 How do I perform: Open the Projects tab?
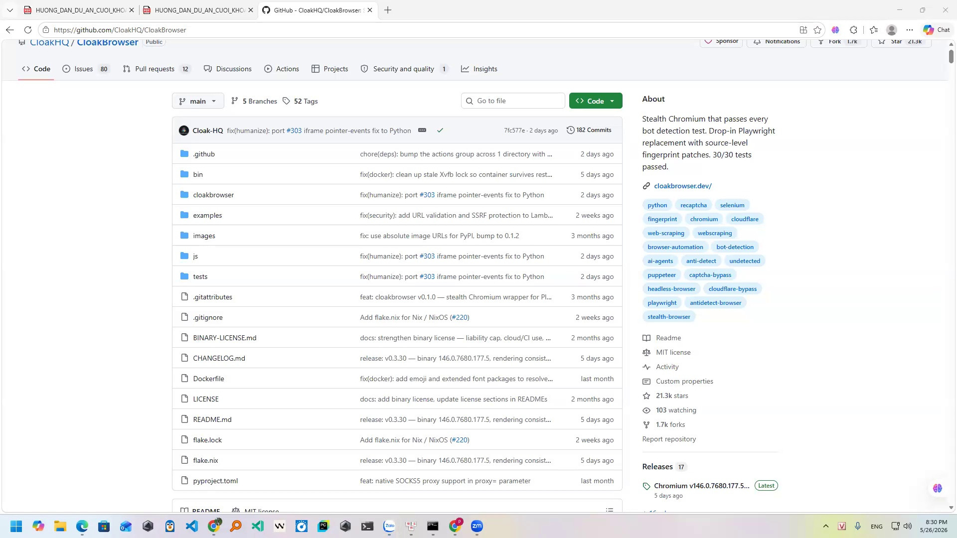[329, 69]
